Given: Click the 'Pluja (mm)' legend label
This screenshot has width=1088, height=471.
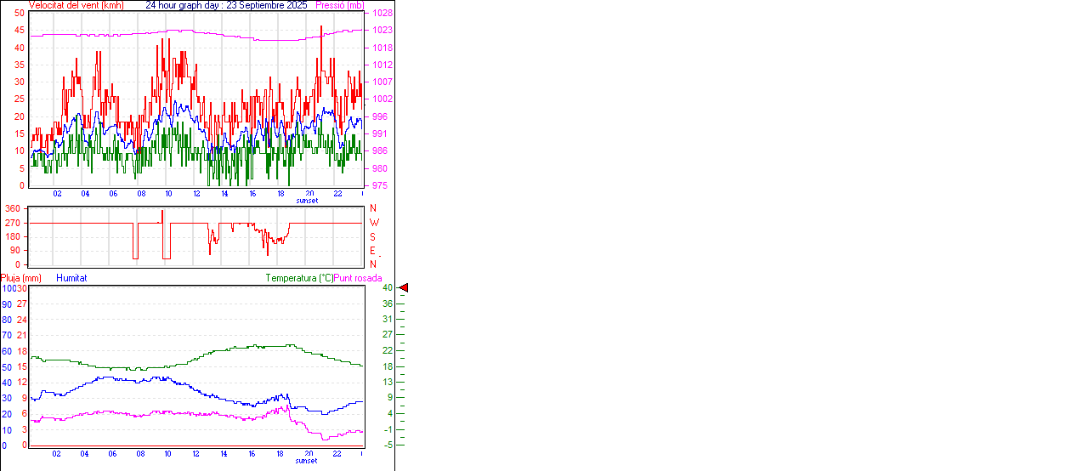Looking at the screenshot, I should coord(21,278).
